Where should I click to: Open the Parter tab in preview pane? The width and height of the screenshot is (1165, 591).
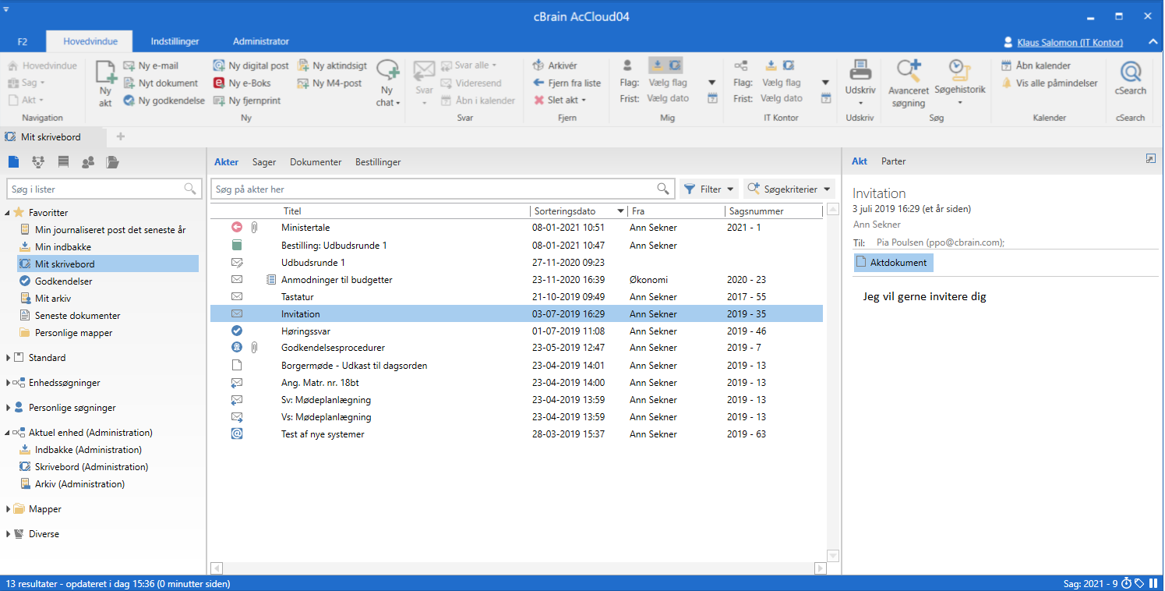[x=893, y=161]
